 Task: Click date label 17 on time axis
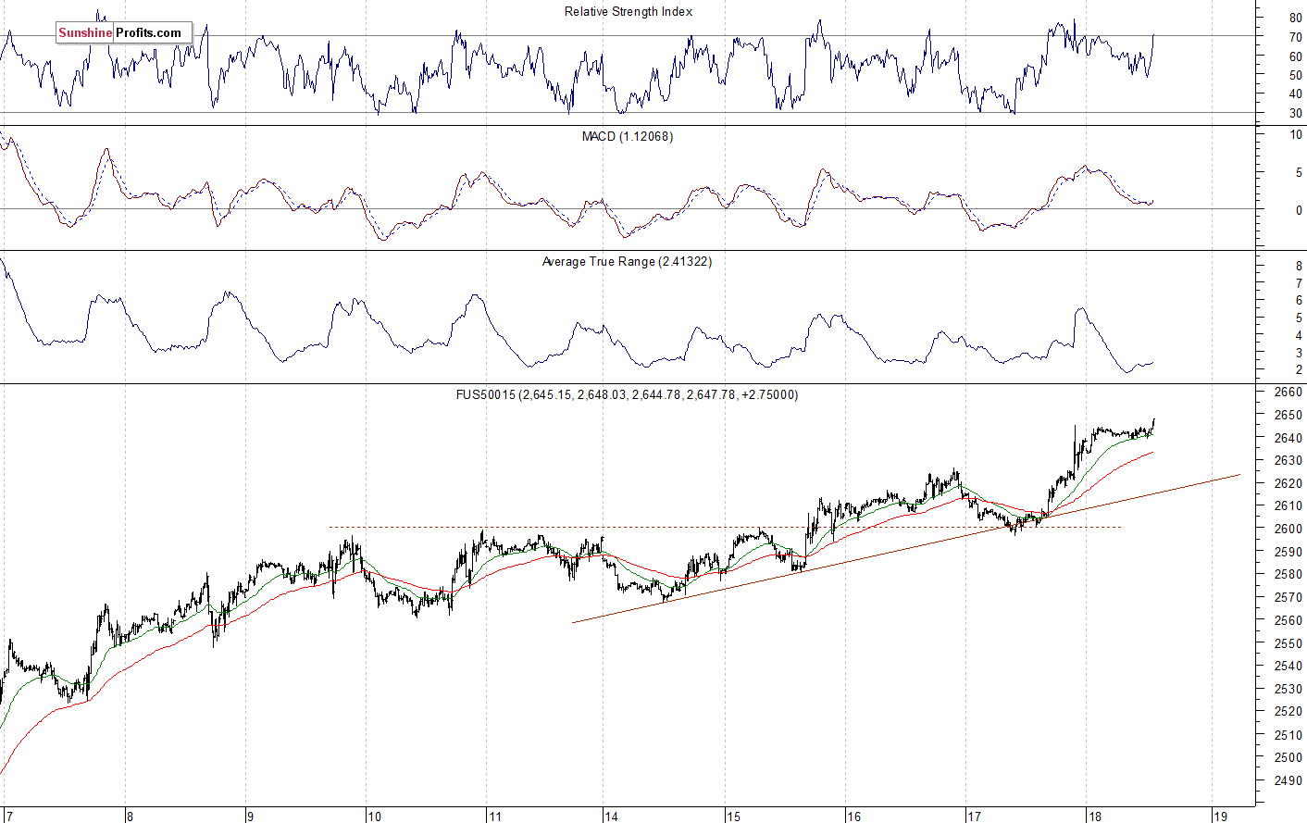click(x=974, y=816)
